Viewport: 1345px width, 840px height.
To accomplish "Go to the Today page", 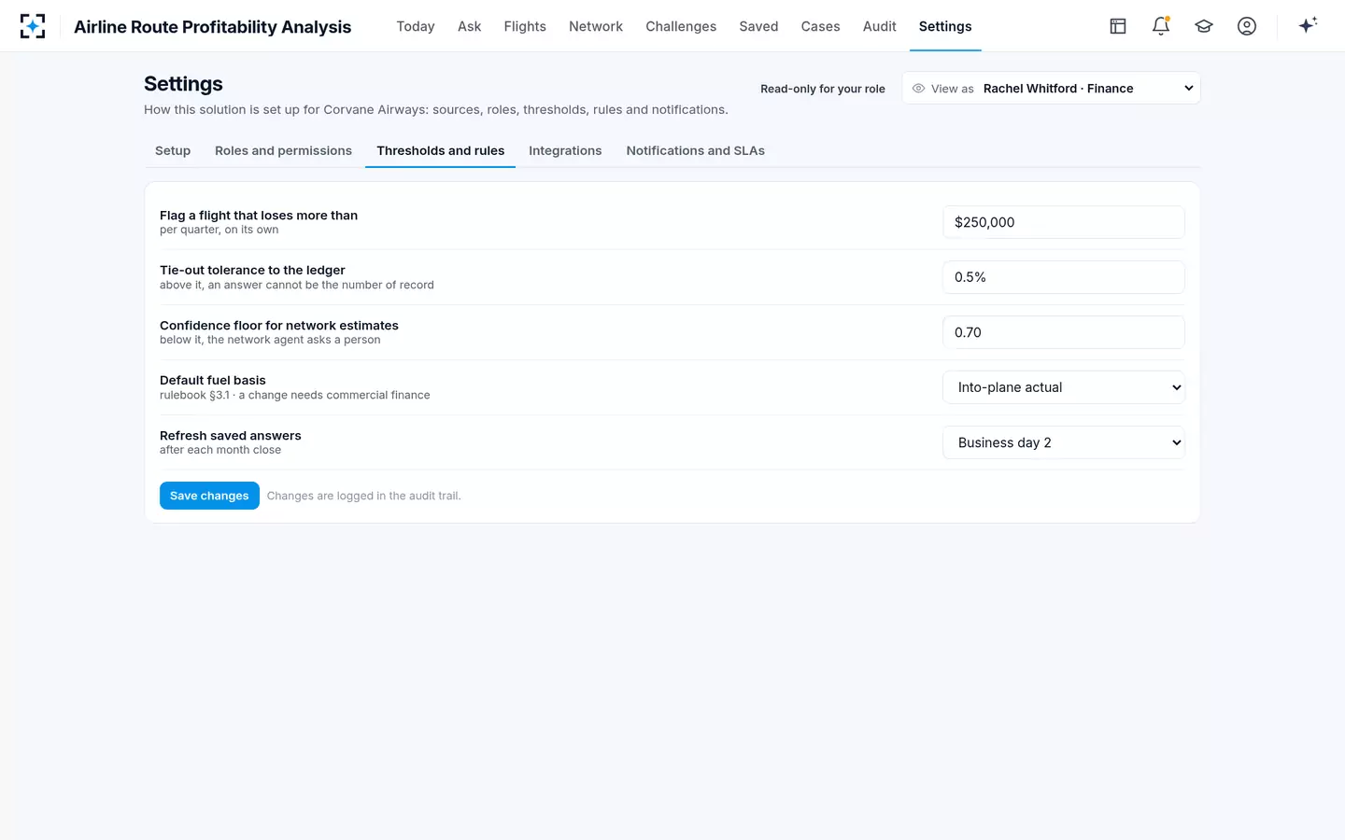I will [x=416, y=26].
